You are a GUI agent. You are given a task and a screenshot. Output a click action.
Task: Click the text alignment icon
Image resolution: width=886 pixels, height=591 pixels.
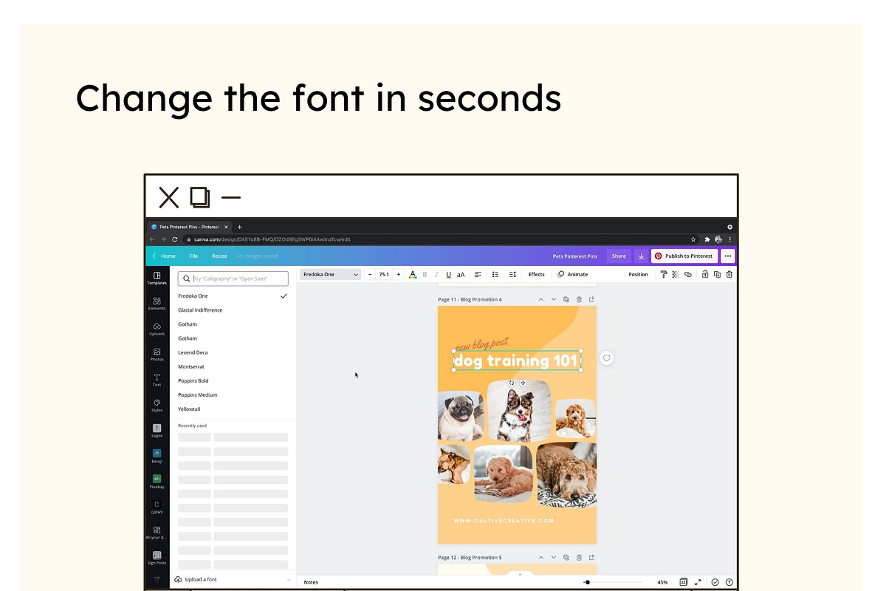pyautogui.click(x=478, y=274)
